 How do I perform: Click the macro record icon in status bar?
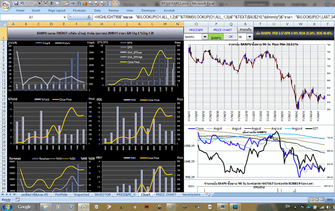pyautogui.click(x=17, y=200)
